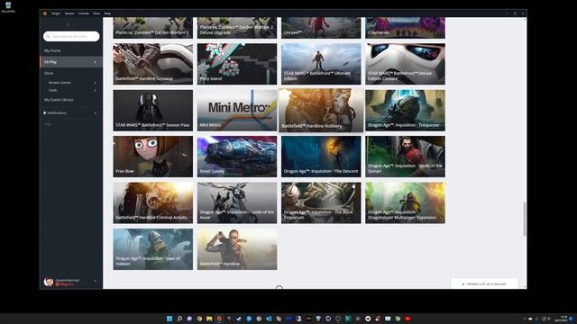Open the Help menu
This screenshot has width=577, height=324.
pyautogui.click(x=107, y=13)
